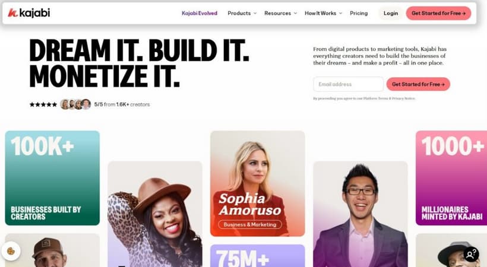Screen dimensions: 487x267
Task: Click the Kajabi logo icon
Action: [x=12, y=13]
